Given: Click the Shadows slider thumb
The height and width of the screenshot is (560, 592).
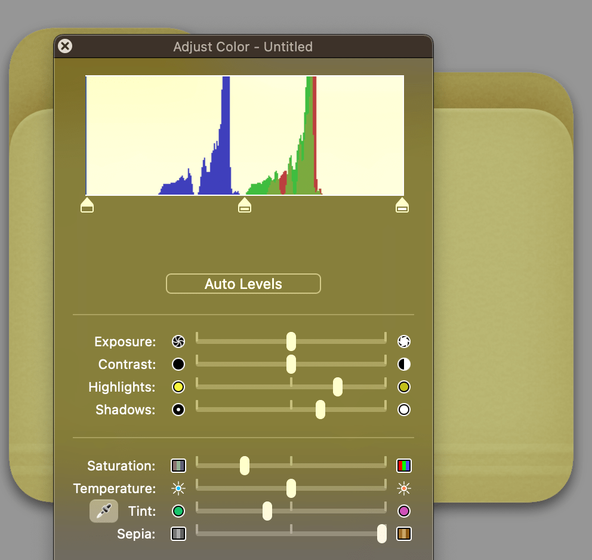Looking at the screenshot, I should [320, 410].
